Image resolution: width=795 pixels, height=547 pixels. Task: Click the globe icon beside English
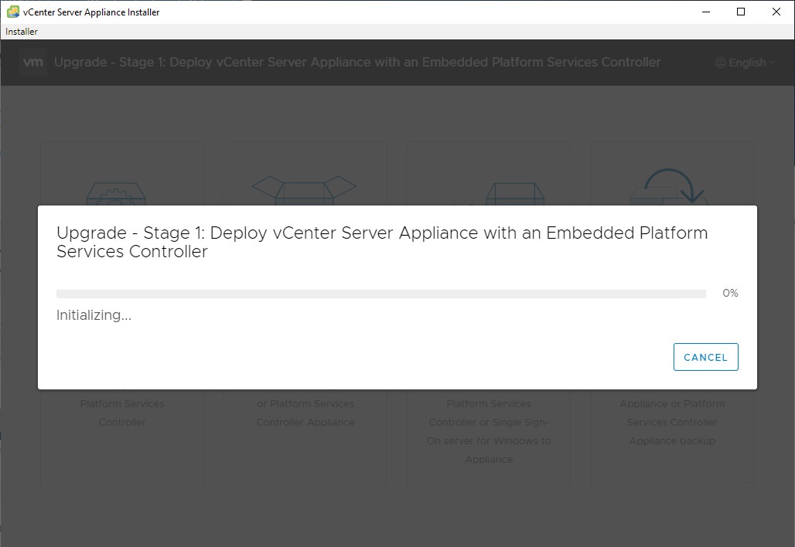(721, 63)
